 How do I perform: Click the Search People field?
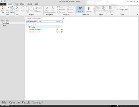123,7
